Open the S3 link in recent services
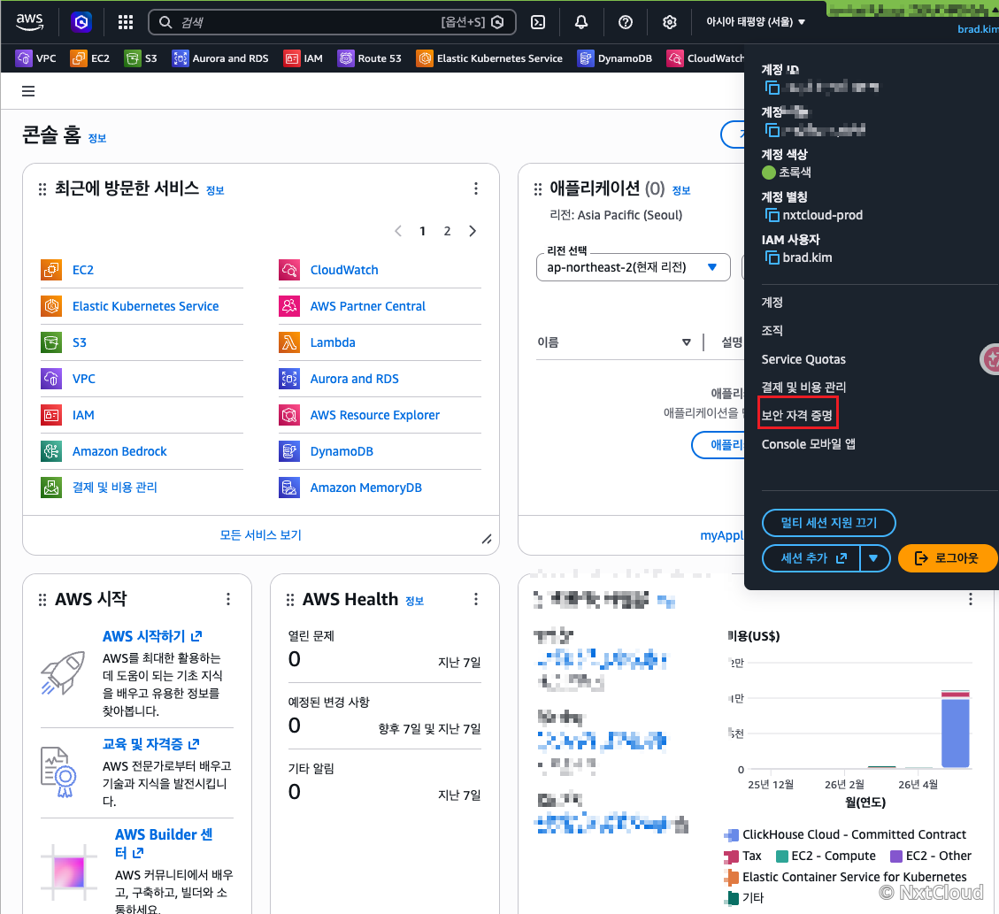 pos(79,342)
